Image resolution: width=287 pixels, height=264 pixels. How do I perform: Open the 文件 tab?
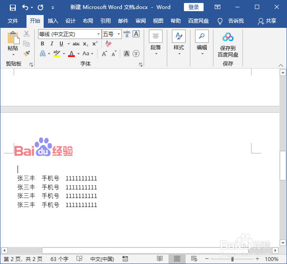point(13,21)
